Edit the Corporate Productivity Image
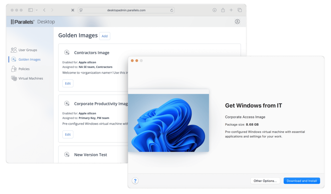 click(x=68, y=134)
